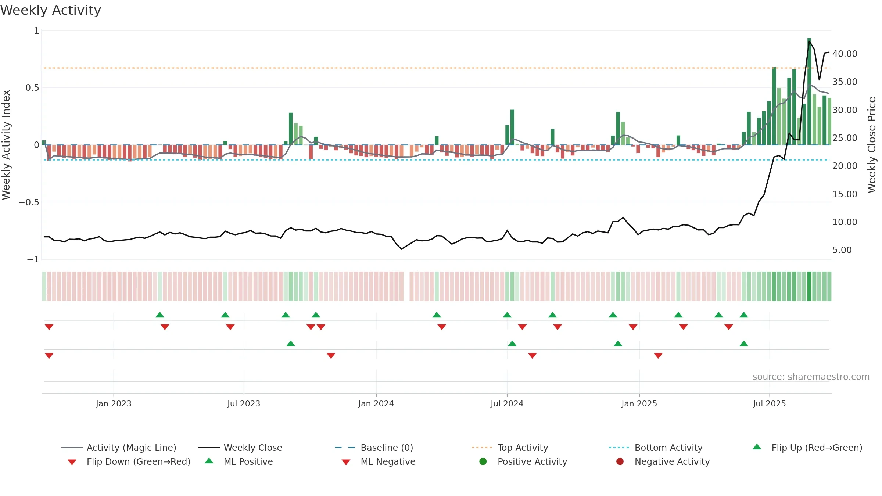This screenshot has width=882, height=496.
Task: Click the black weekly close price peak
Action: (x=809, y=42)
